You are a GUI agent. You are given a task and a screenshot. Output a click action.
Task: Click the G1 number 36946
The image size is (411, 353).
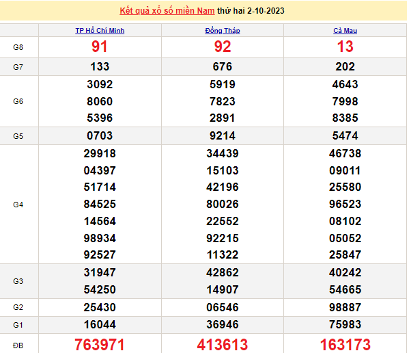point(223,324)
